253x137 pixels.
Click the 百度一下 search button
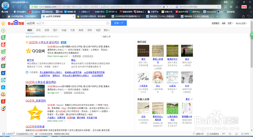[x=119, y=23]
